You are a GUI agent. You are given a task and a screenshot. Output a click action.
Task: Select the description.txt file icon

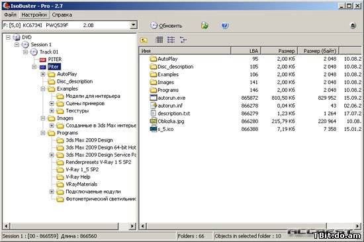tap(154, 114)
